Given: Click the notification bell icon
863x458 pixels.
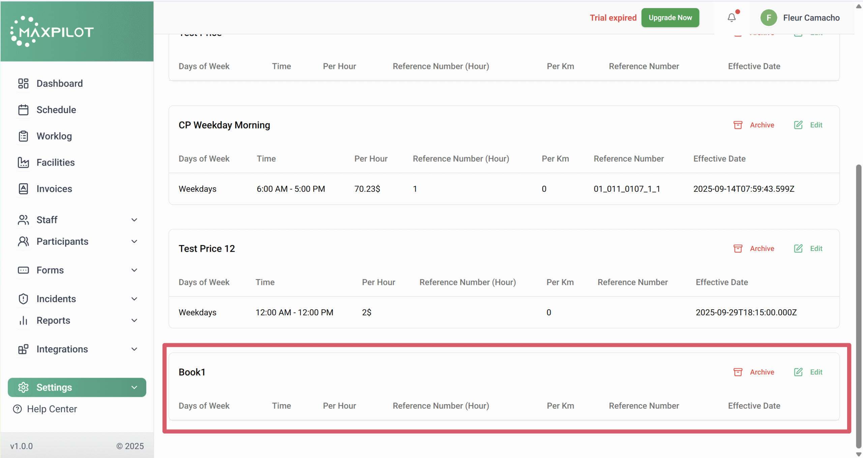Looking at the screenshot, I should [x=732, y=17].
